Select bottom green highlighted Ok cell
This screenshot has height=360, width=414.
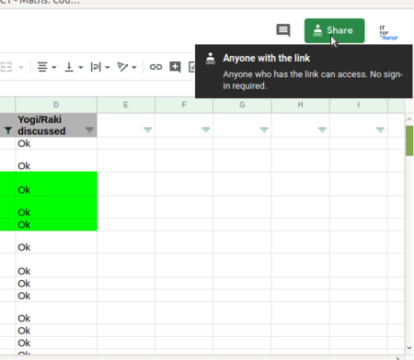click(x=56, y=225)
